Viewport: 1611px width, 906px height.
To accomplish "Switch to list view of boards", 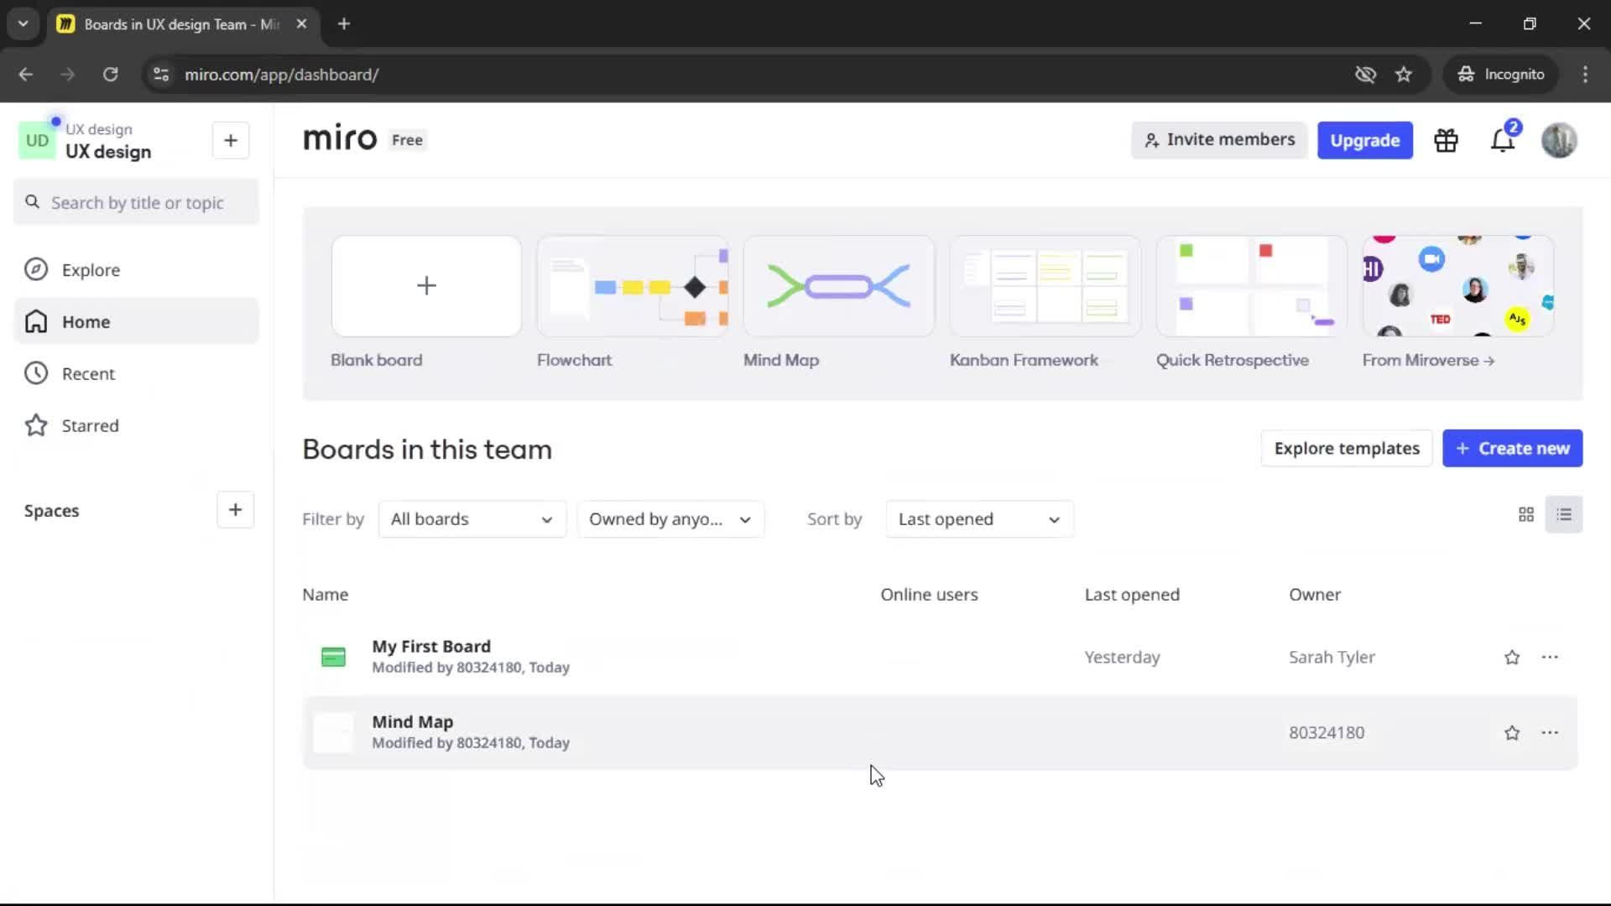I will click(x=1564, y=514).
